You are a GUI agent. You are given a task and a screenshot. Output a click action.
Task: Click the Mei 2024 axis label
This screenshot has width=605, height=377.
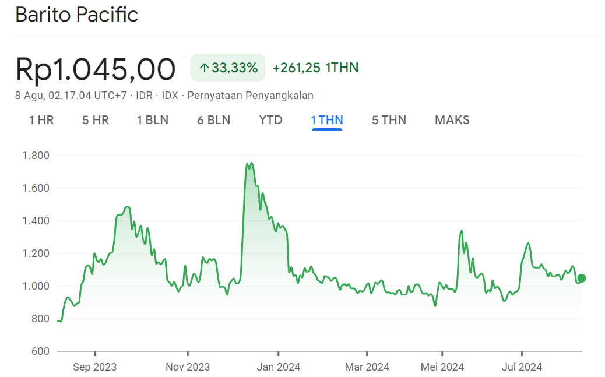[442, 367]
